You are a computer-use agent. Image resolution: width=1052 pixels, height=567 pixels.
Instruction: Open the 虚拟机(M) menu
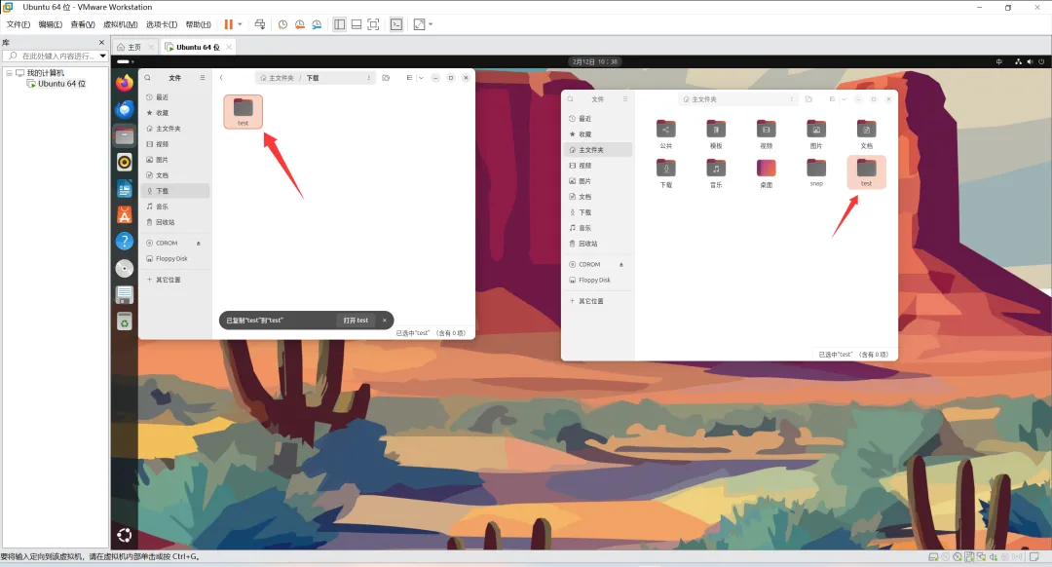120,24
